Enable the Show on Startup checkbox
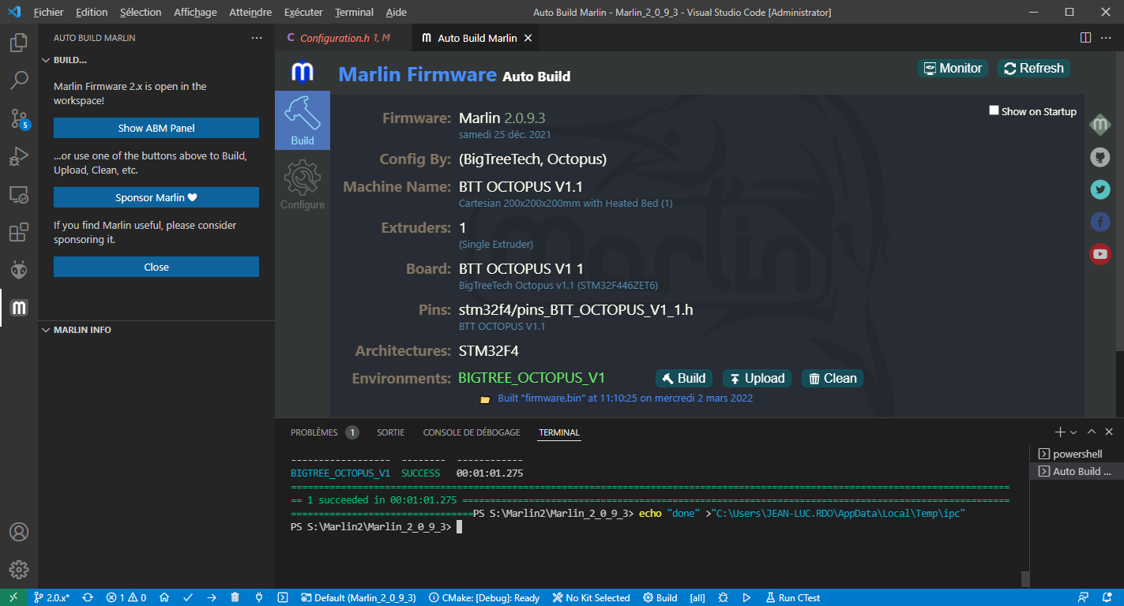1124x606 pixels. 994,110
